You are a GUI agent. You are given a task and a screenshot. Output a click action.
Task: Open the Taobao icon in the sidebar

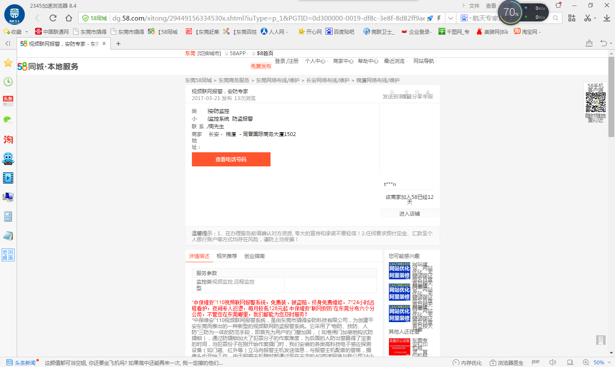[x=8, y=140]
